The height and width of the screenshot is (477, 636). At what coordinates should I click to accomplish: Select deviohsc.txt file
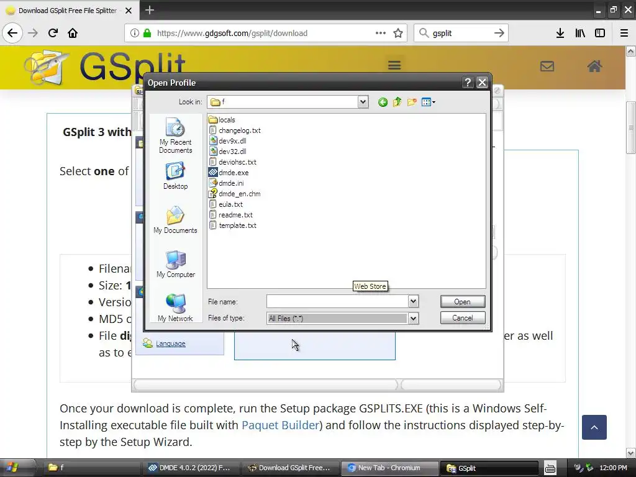click(x=233, y=162)
